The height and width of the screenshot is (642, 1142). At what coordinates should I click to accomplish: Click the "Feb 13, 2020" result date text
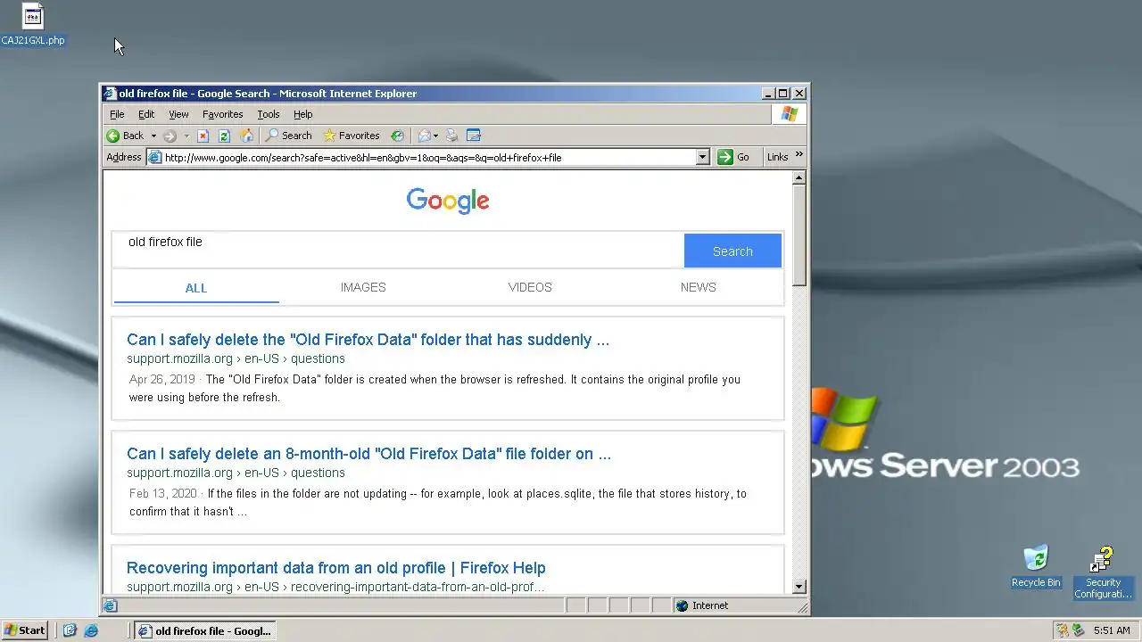(162, 493)
